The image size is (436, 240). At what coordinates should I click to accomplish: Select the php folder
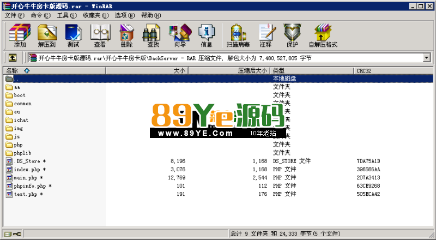(14, 145)
